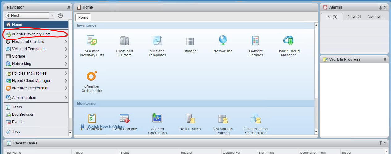This screenshot has width=391, height=154.
Task: Sort Recent Tasks by Task Name column
Action: point(38,152)
